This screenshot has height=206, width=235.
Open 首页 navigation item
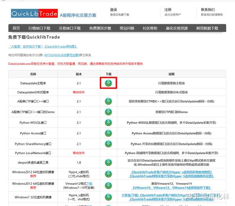tap(16, 28)
